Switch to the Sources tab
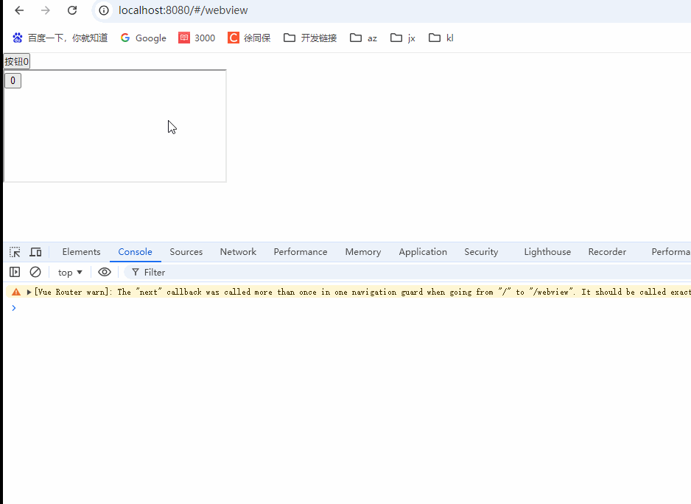 [186, 251]
